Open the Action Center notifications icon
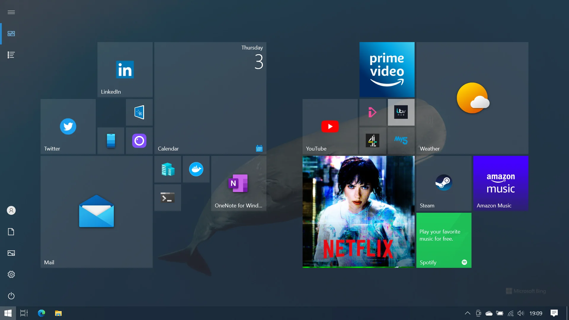 click(554, 313)
